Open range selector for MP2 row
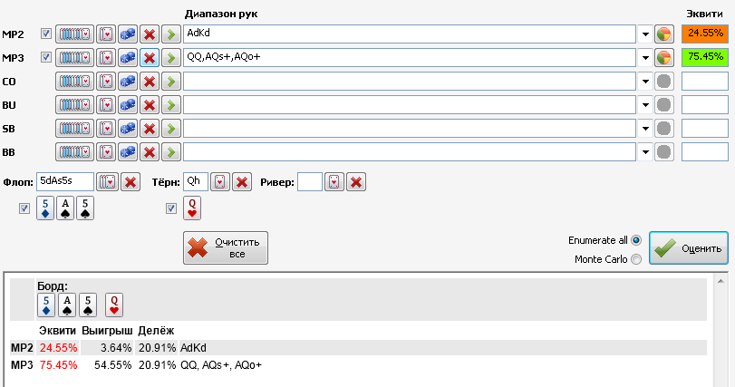This screenshot has width=735, height=387. coord(74,34)
